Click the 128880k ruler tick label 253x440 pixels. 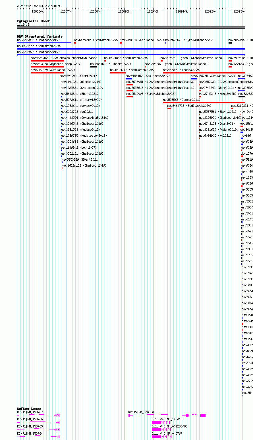coord(95,11)
